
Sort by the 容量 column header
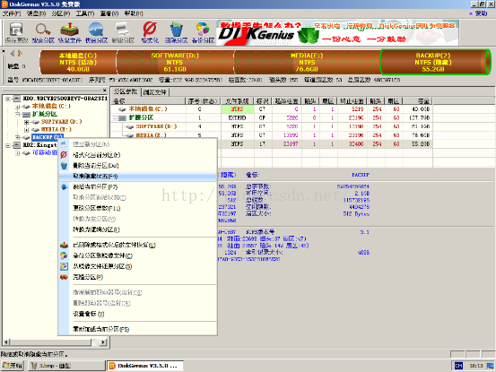tap(418, 100)
